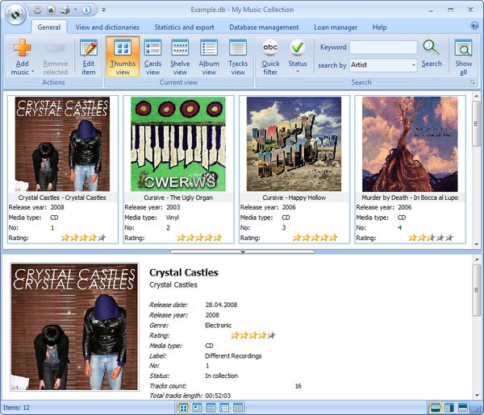
Task: Open the Search group dialog launcher
Action: pyautogui.click(x=473, y=82)
